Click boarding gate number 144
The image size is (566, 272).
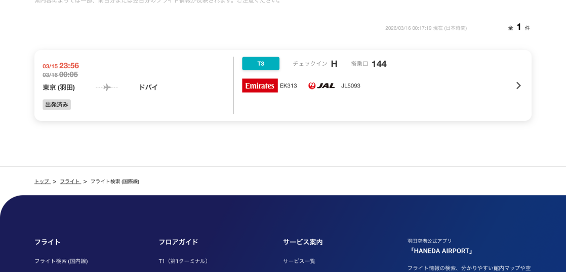pos(379,64)
